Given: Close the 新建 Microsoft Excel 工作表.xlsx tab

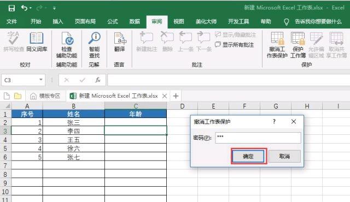Looking at the screenshot, I should point(165,96).
